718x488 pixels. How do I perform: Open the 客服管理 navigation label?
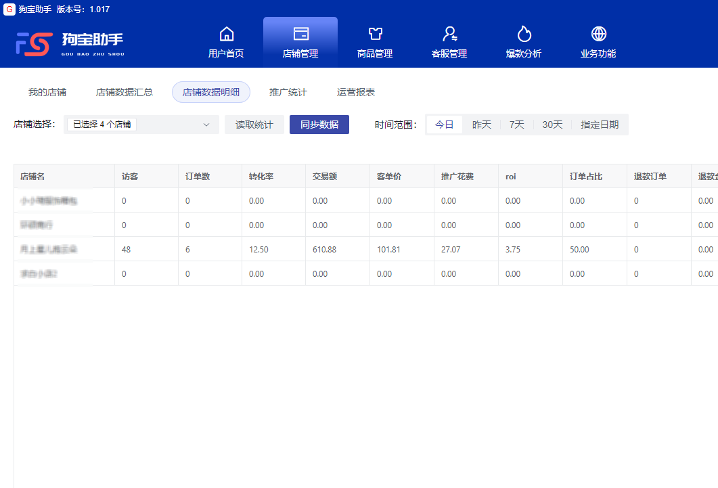pyautogui.click(x=449, y=53)
